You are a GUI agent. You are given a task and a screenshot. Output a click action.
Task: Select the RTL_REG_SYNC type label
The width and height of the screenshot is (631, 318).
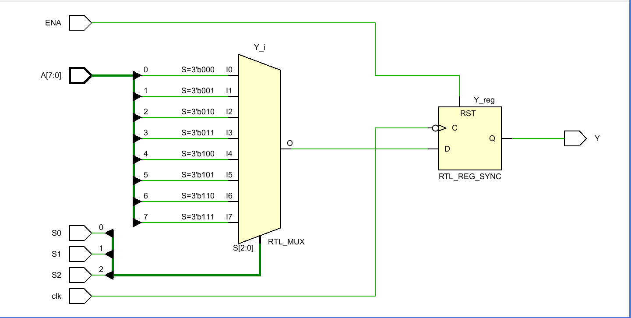tap(470, 177)
